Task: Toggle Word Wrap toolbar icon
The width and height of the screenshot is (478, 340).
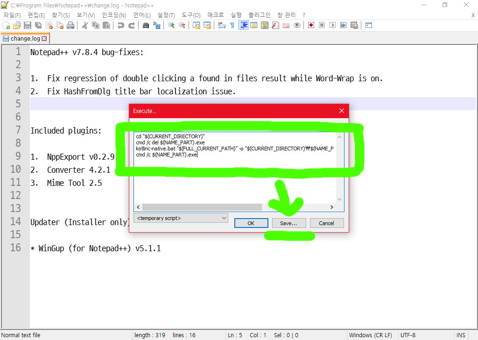Action: coord(222,25)
